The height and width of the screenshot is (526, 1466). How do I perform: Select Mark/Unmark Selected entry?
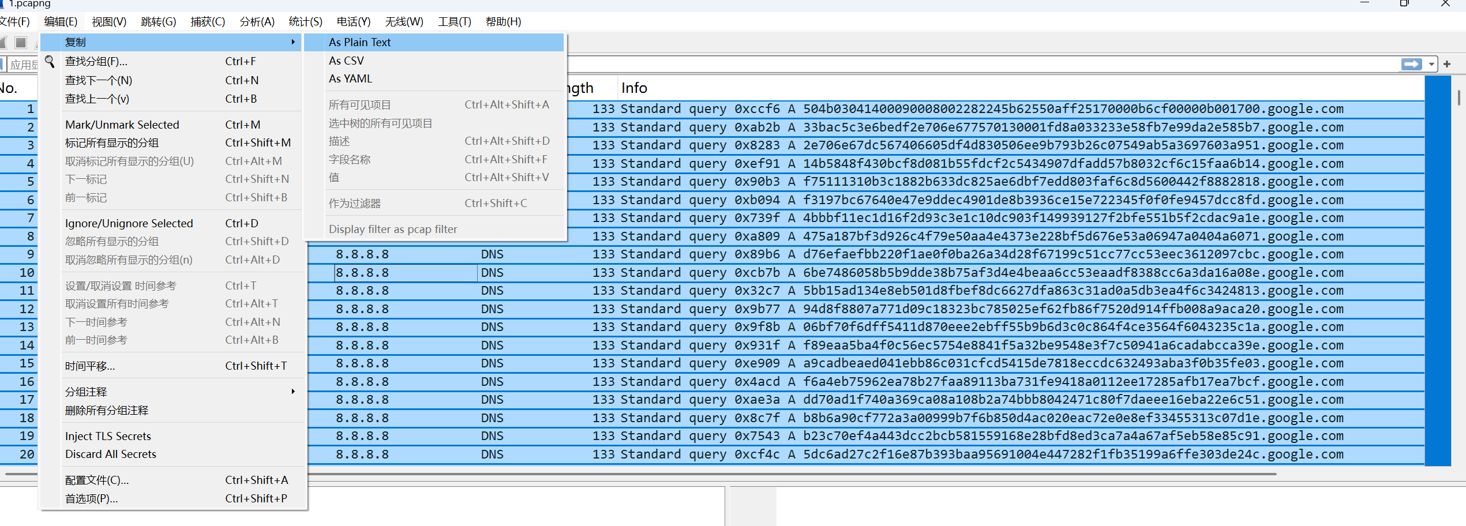pos(171,125)
